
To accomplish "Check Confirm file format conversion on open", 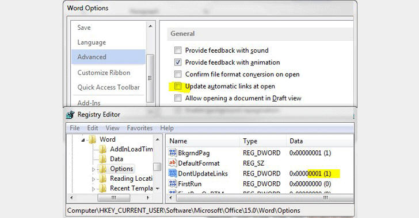I will 178,74.
